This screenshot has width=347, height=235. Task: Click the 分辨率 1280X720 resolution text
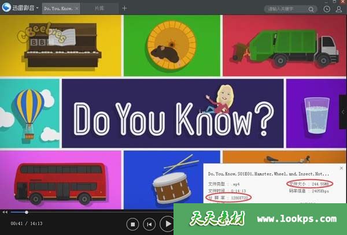(230, 197)
